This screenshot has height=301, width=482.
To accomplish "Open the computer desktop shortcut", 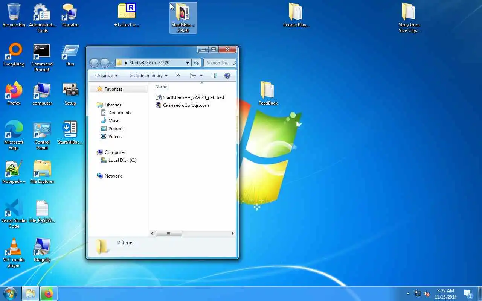I will coord(42,94).
